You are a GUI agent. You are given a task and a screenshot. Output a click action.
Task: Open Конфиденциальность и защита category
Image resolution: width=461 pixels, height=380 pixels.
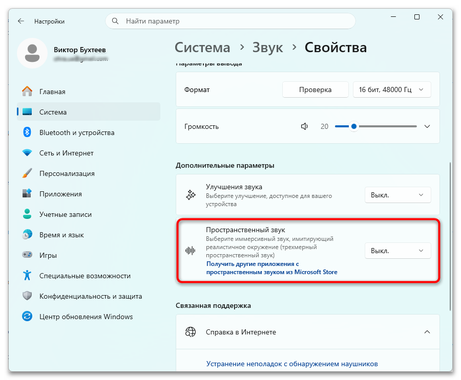click(x=89, y=296)
